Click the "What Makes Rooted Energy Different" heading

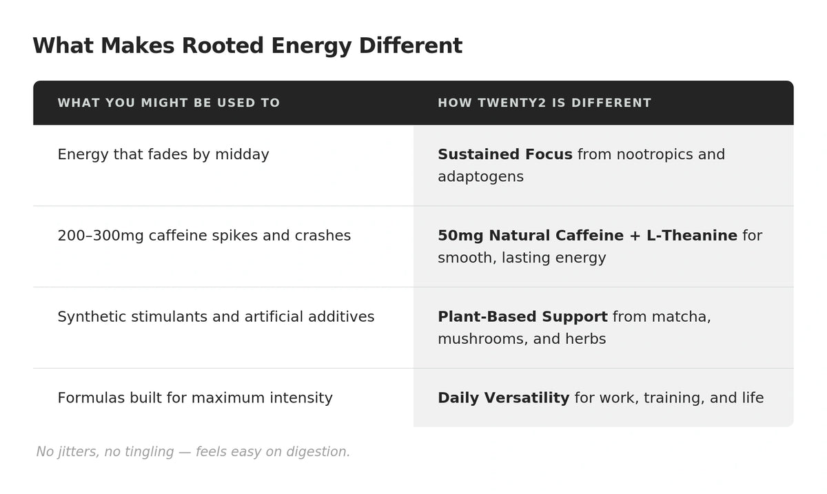247,46
